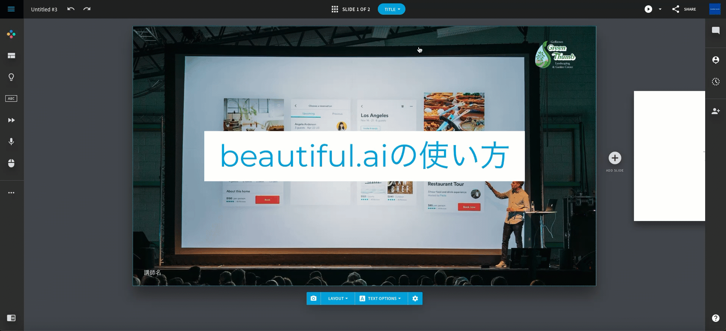Open the slide layout templates icon
Viewport: 726px width, 331px height.
pyautogui.click(x=11, y=56)
